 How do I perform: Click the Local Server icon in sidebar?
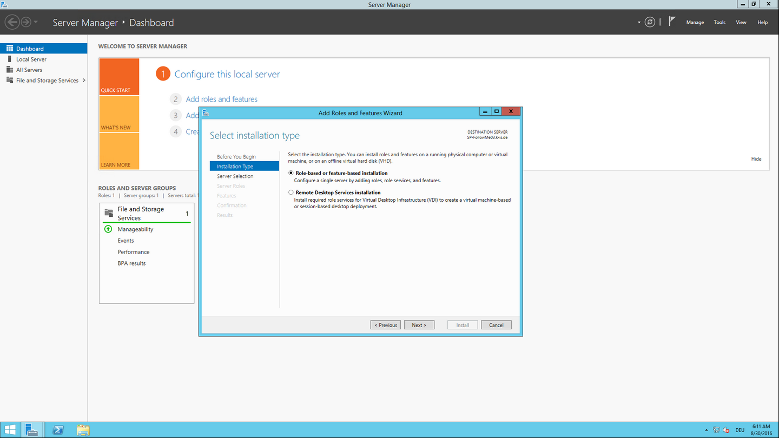point(9,59)
